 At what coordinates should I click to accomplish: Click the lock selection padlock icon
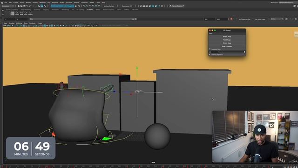76,6
